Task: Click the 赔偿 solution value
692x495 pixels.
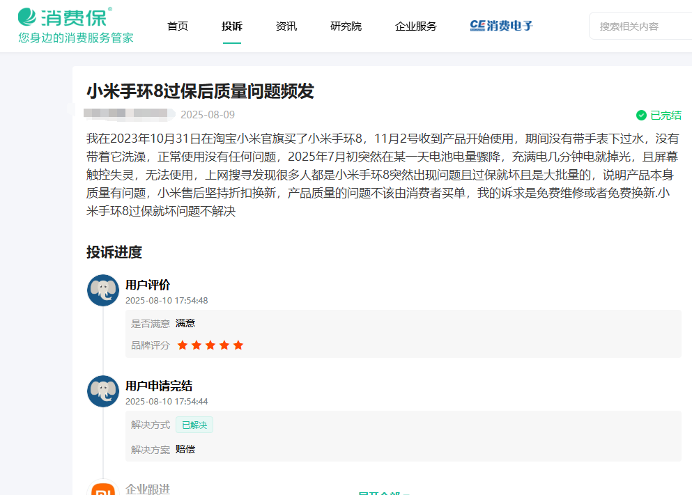Action: pos(185,450)
